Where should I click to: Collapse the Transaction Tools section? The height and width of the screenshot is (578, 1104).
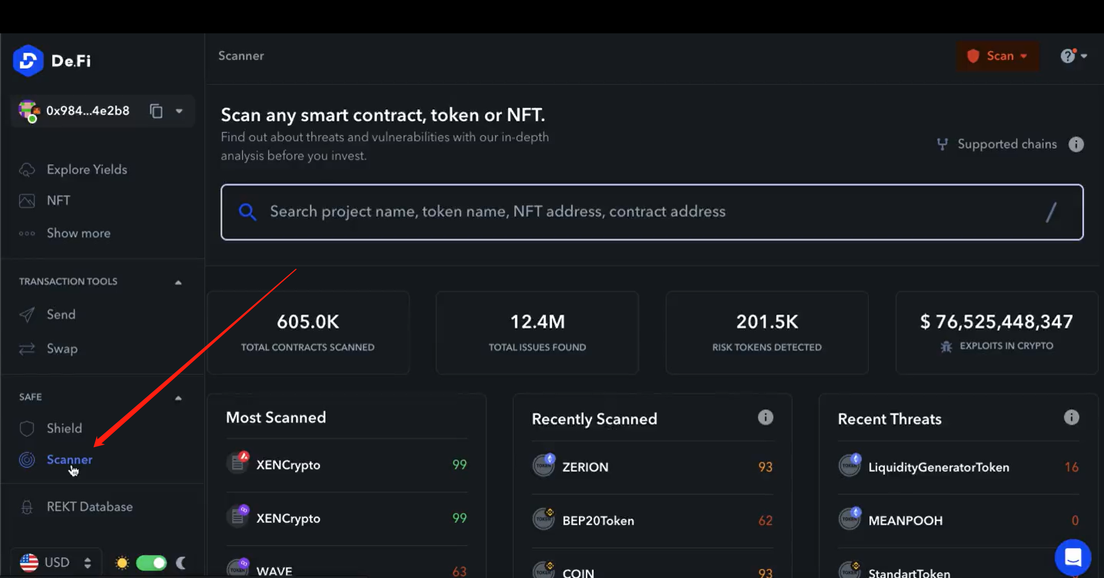click(x=178, y=282)
